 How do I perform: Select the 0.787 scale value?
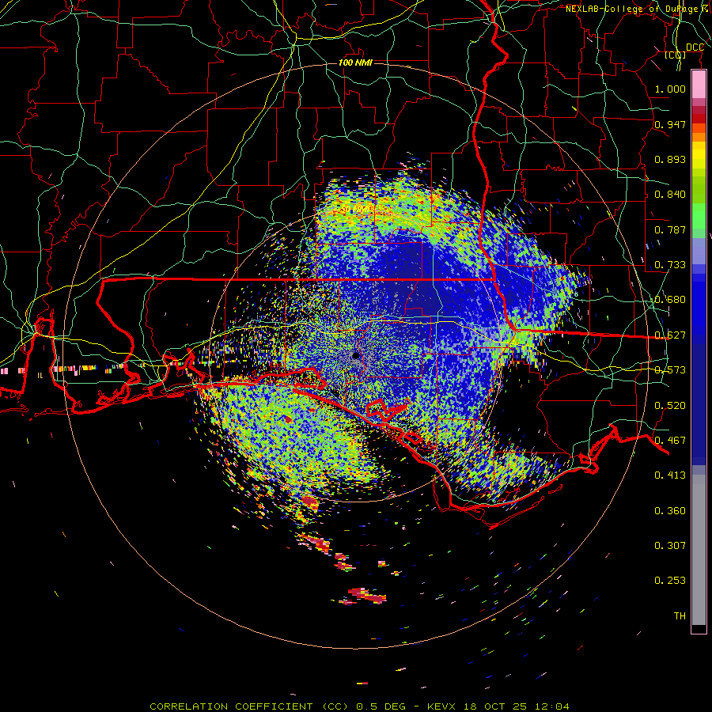670,229
